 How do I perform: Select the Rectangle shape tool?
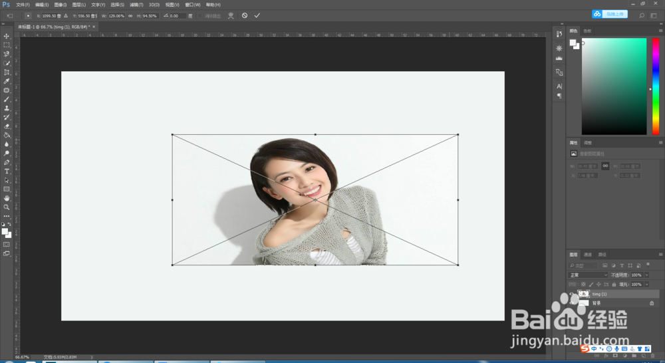click(x=7, y=189)
